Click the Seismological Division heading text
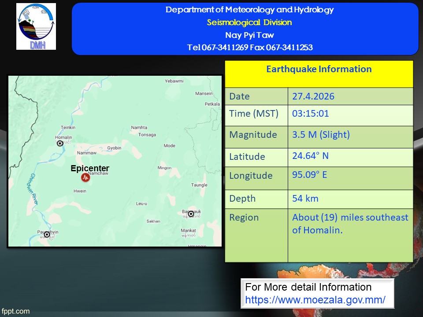 click(249, 22)
